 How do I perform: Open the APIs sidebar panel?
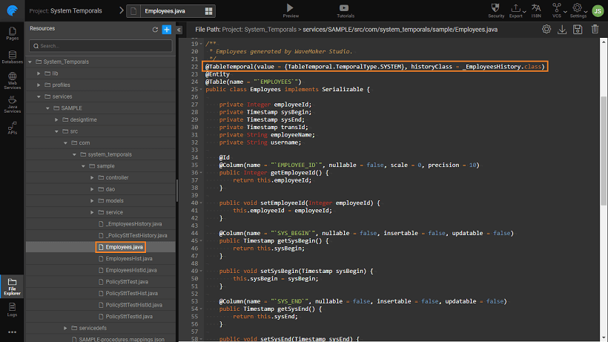click(12, 129)
